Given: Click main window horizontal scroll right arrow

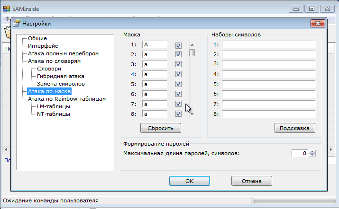Looking at the screenshot, I should coord(331,149).
